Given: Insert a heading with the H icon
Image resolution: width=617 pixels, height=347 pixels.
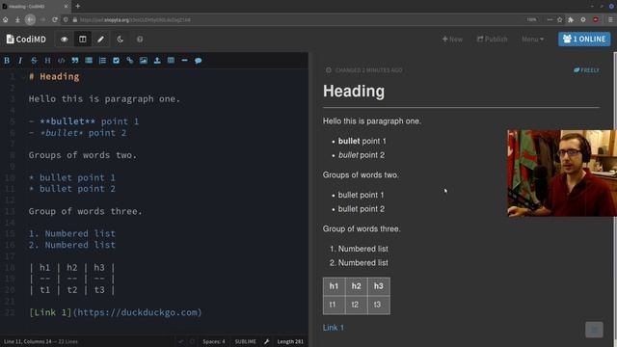Looking at the screenshot, I should point(47,60).
